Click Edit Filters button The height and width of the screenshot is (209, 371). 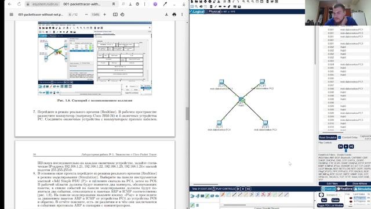coord(332,183)
